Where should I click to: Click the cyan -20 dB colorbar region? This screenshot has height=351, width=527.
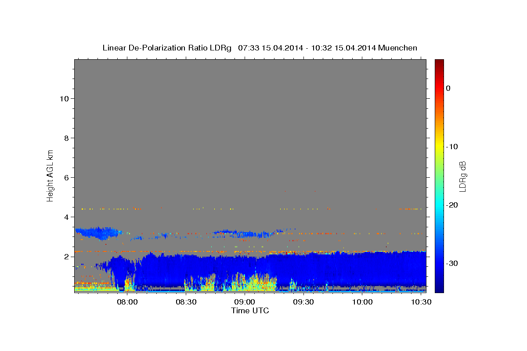[x=439, y=205]
